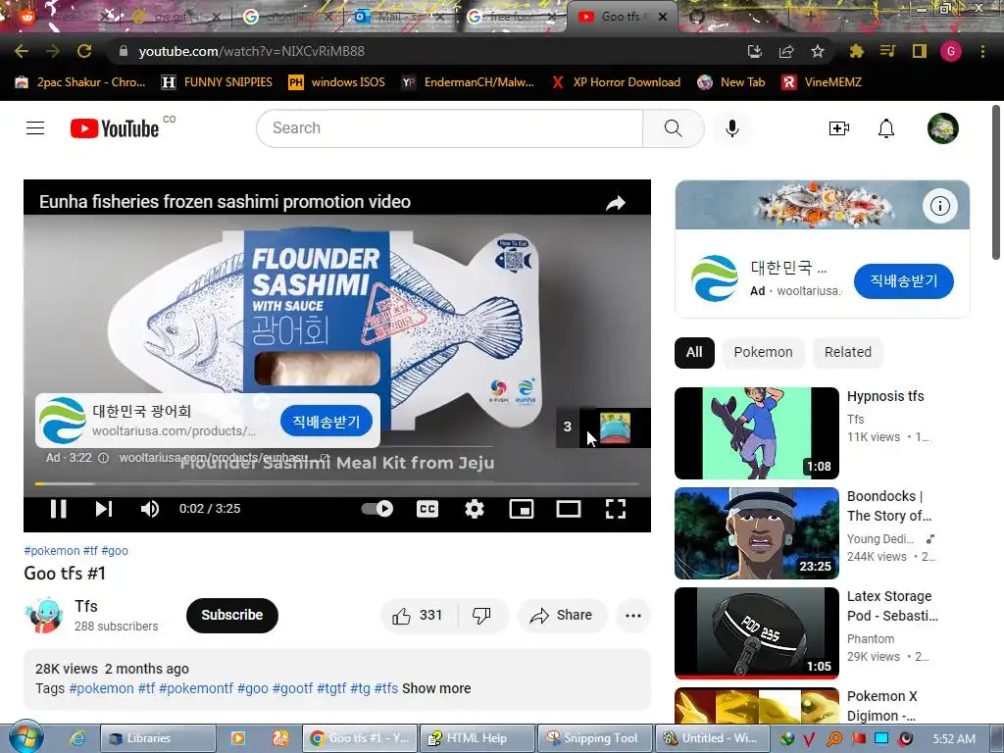Screen dimensions: 1004x753
Task: Open the XP Horror Download bookmark
Action: [x=616, y=82]
